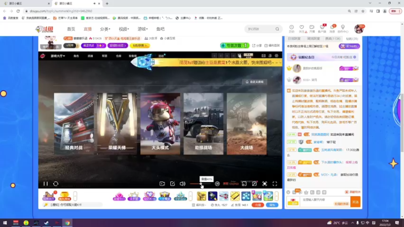This screenshot has width=404, height=227.
Task: Expand the 视频 navigation dropdown
Action: (124, 29)
